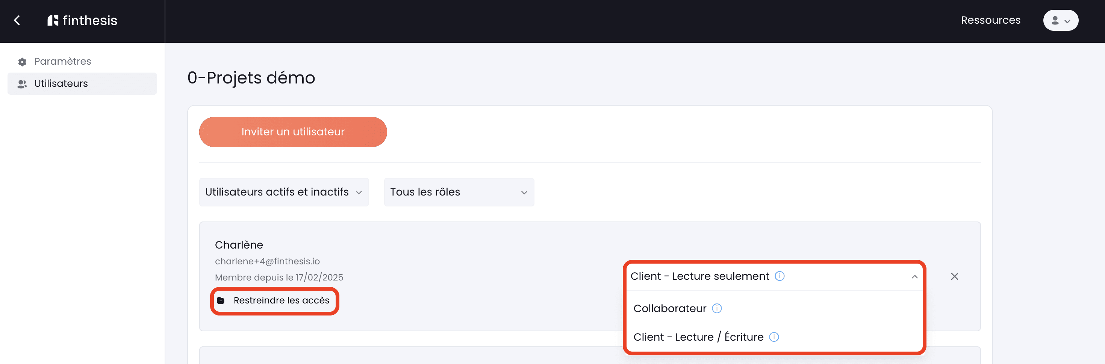Click the Inviter un utilisateur button
This screenshot has width=1105, height=364.
click(293, 132)
